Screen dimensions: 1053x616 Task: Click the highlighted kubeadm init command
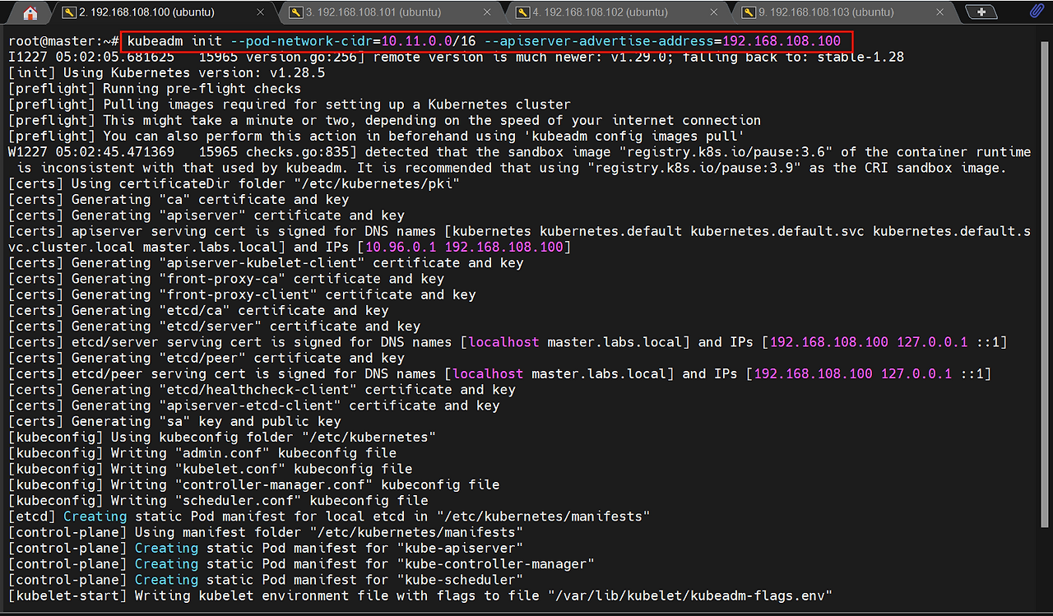tap(484, 41)
